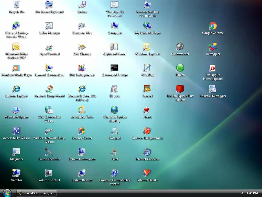Launch Google Chrome from desktop
Image resolution: width=262 pixels, height=197 pixels.
coord(213,26)
